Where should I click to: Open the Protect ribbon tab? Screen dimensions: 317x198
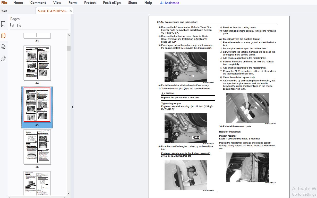[x=90, y=3]
